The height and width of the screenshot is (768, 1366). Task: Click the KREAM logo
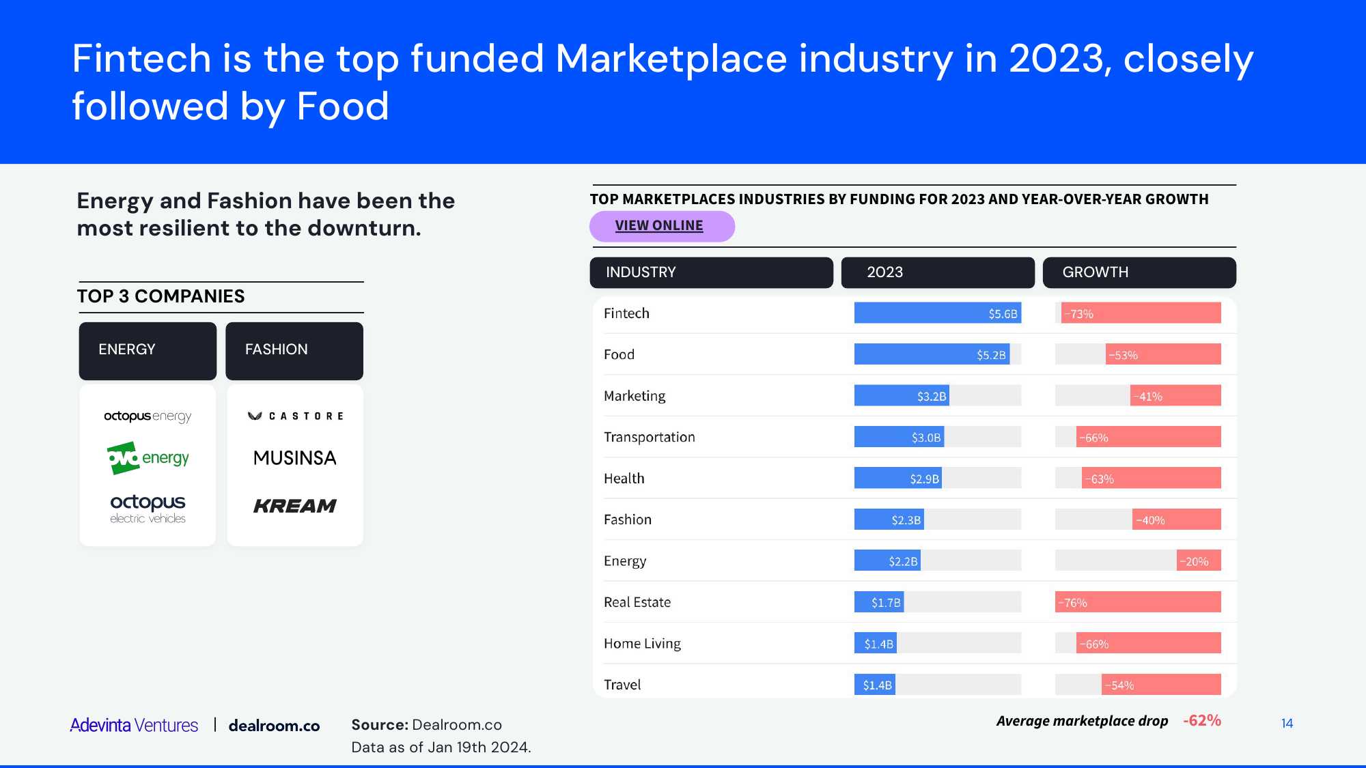tap(295, 506)
